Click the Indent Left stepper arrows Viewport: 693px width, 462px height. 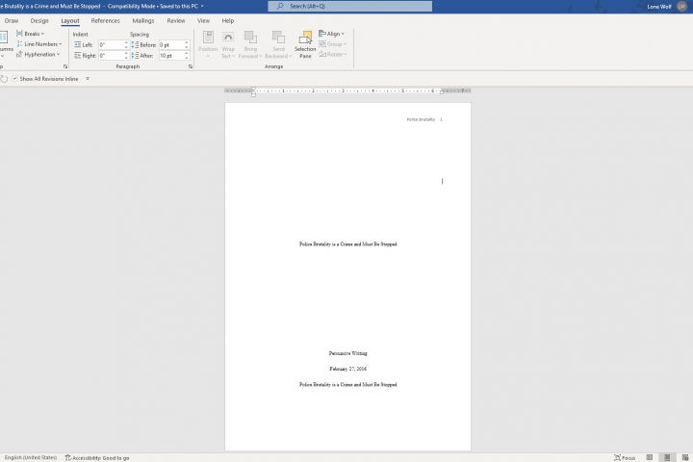126,44
